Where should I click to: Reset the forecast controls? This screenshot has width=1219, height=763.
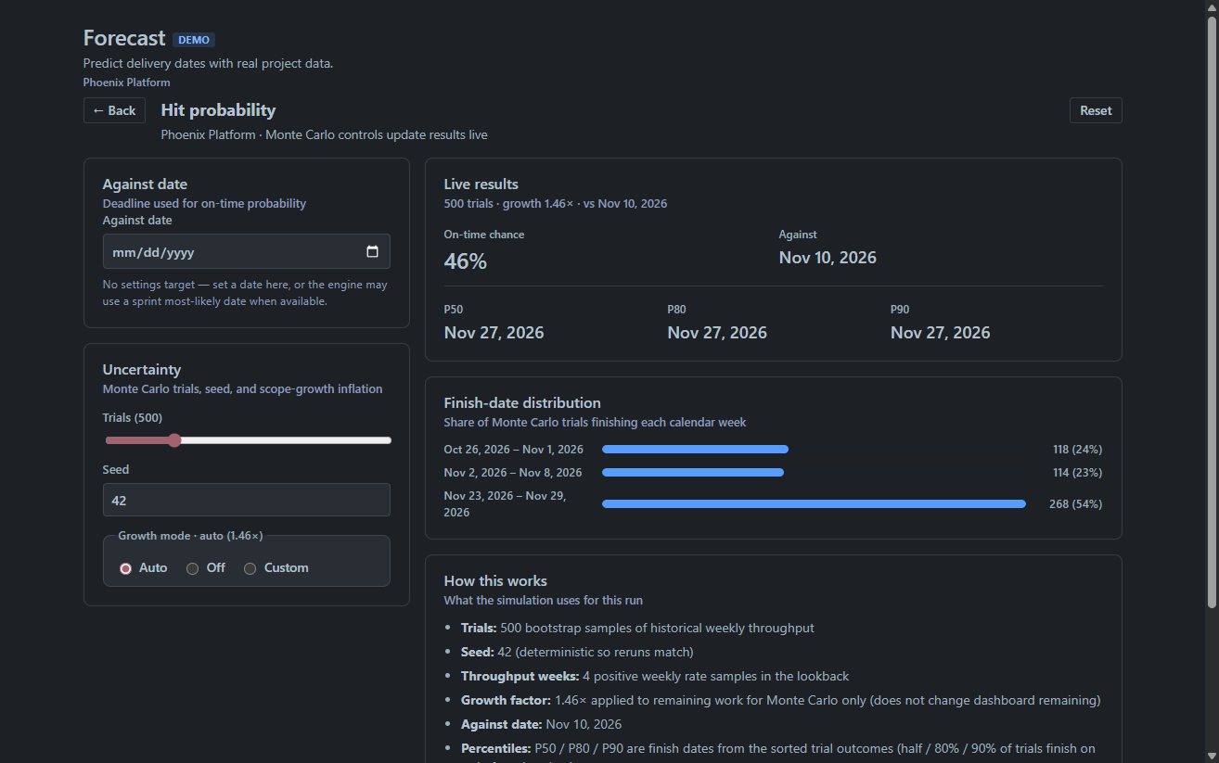click(1096, 110)
